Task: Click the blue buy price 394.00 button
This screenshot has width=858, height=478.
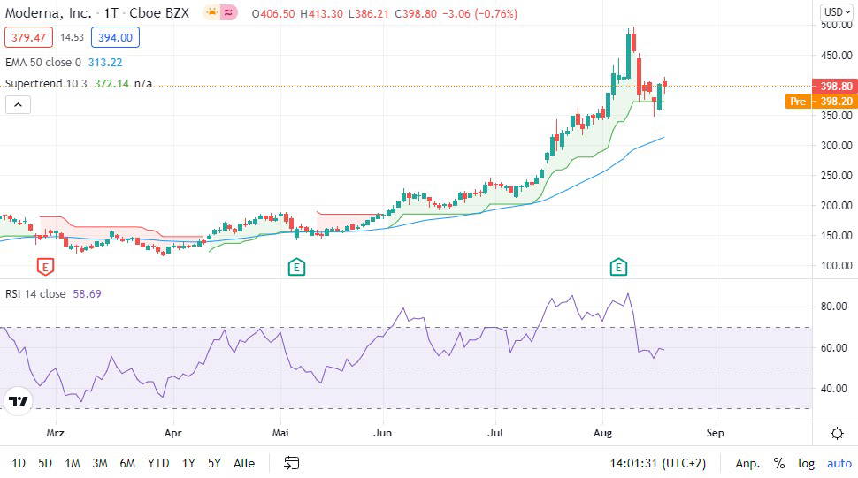Action: 116,37
